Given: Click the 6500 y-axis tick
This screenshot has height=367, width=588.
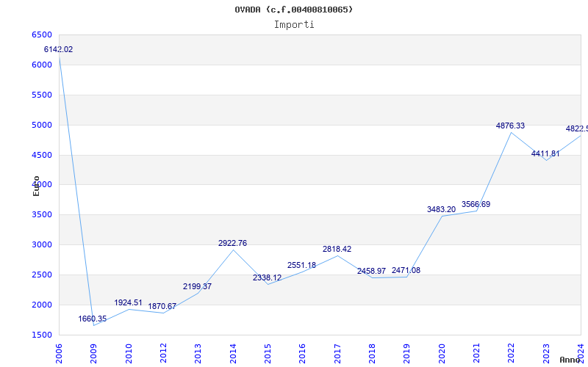Looking at the screenshot, I should coord(42,34).
